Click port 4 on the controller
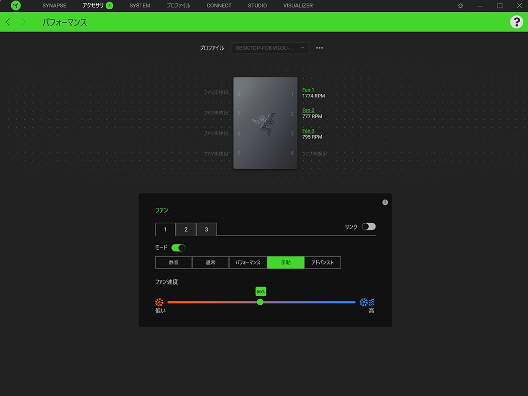Image resolution: width=528 pixels, height=396 pixels. (292, 153)
